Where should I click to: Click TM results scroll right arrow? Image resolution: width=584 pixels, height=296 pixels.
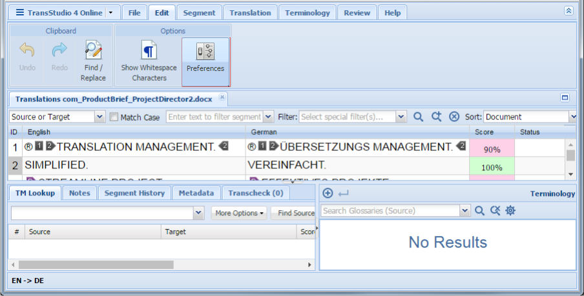click(309, 265)
